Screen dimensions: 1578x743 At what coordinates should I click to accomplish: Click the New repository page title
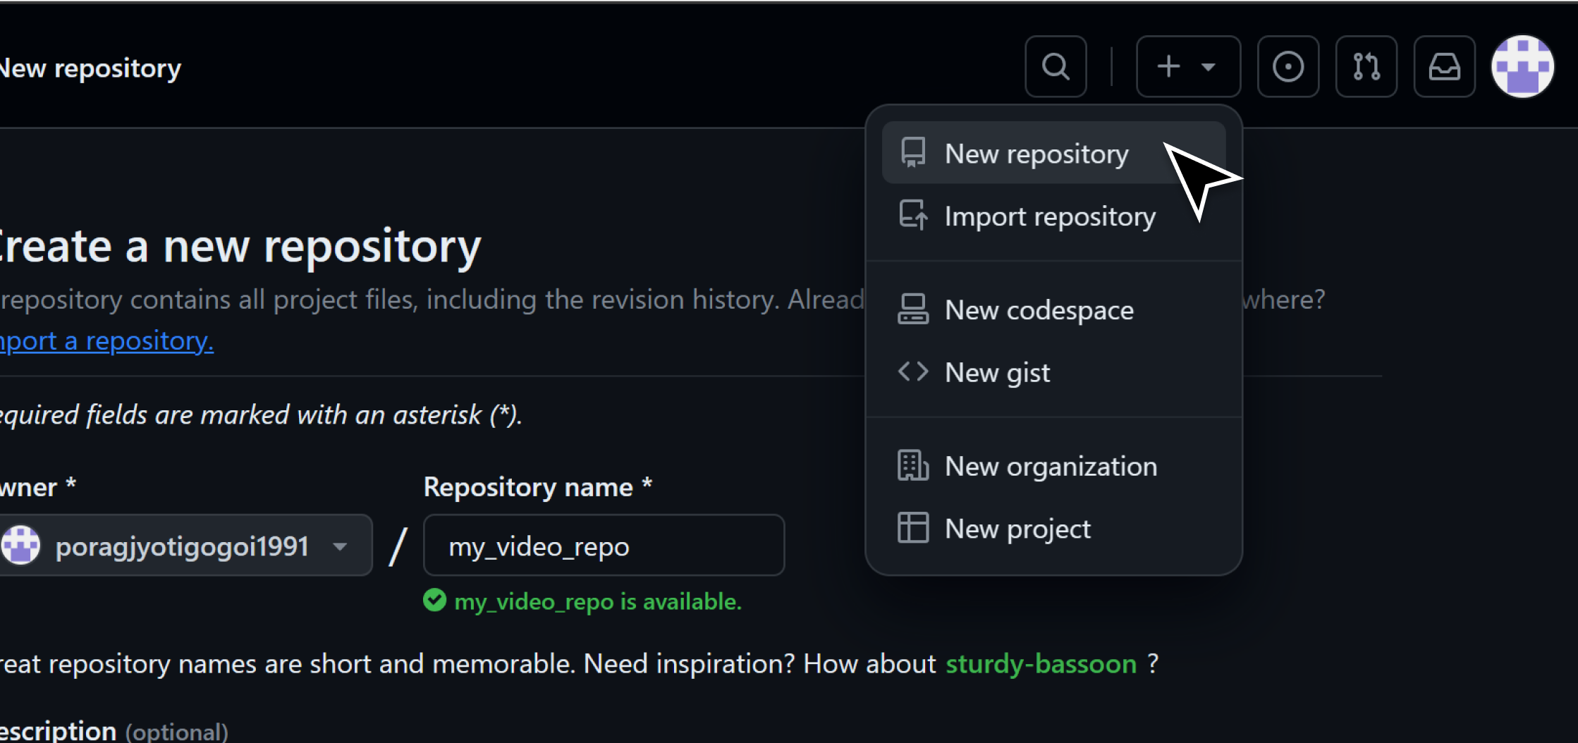pos(90,68)
